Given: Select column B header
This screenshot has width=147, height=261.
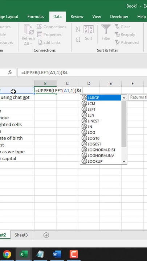Looking at the screenshot, I should tap(45, 83).
